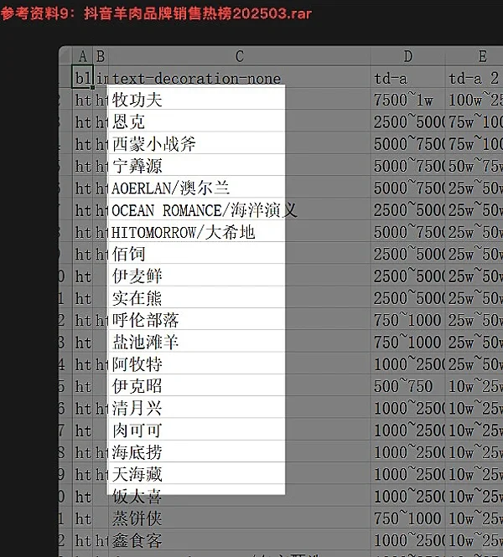Click column D value in the HITOMORROW/大希地 row

pyautogui.click(x=407, y=232)
